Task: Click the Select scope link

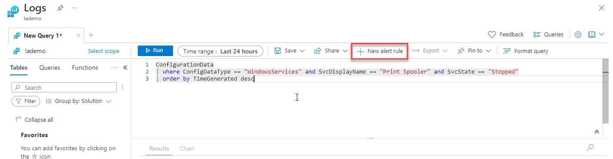Action: 103,51
